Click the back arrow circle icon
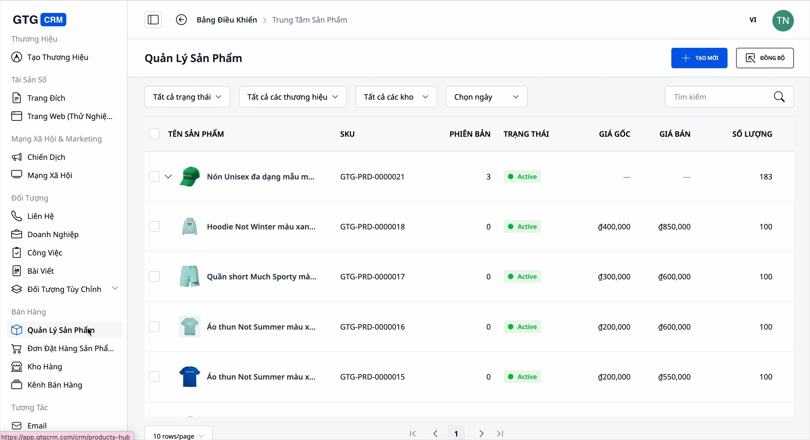This screenshot has width=810, height=440. point(181,20)
